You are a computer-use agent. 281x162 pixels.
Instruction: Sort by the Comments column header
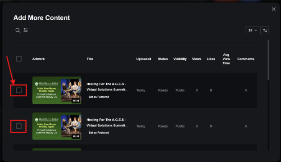[x=246, y=59]
